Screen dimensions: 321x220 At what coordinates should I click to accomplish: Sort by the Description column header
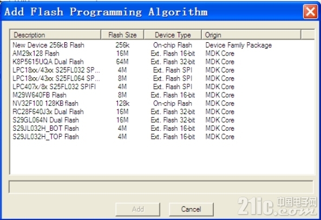[x=55, y=35]
